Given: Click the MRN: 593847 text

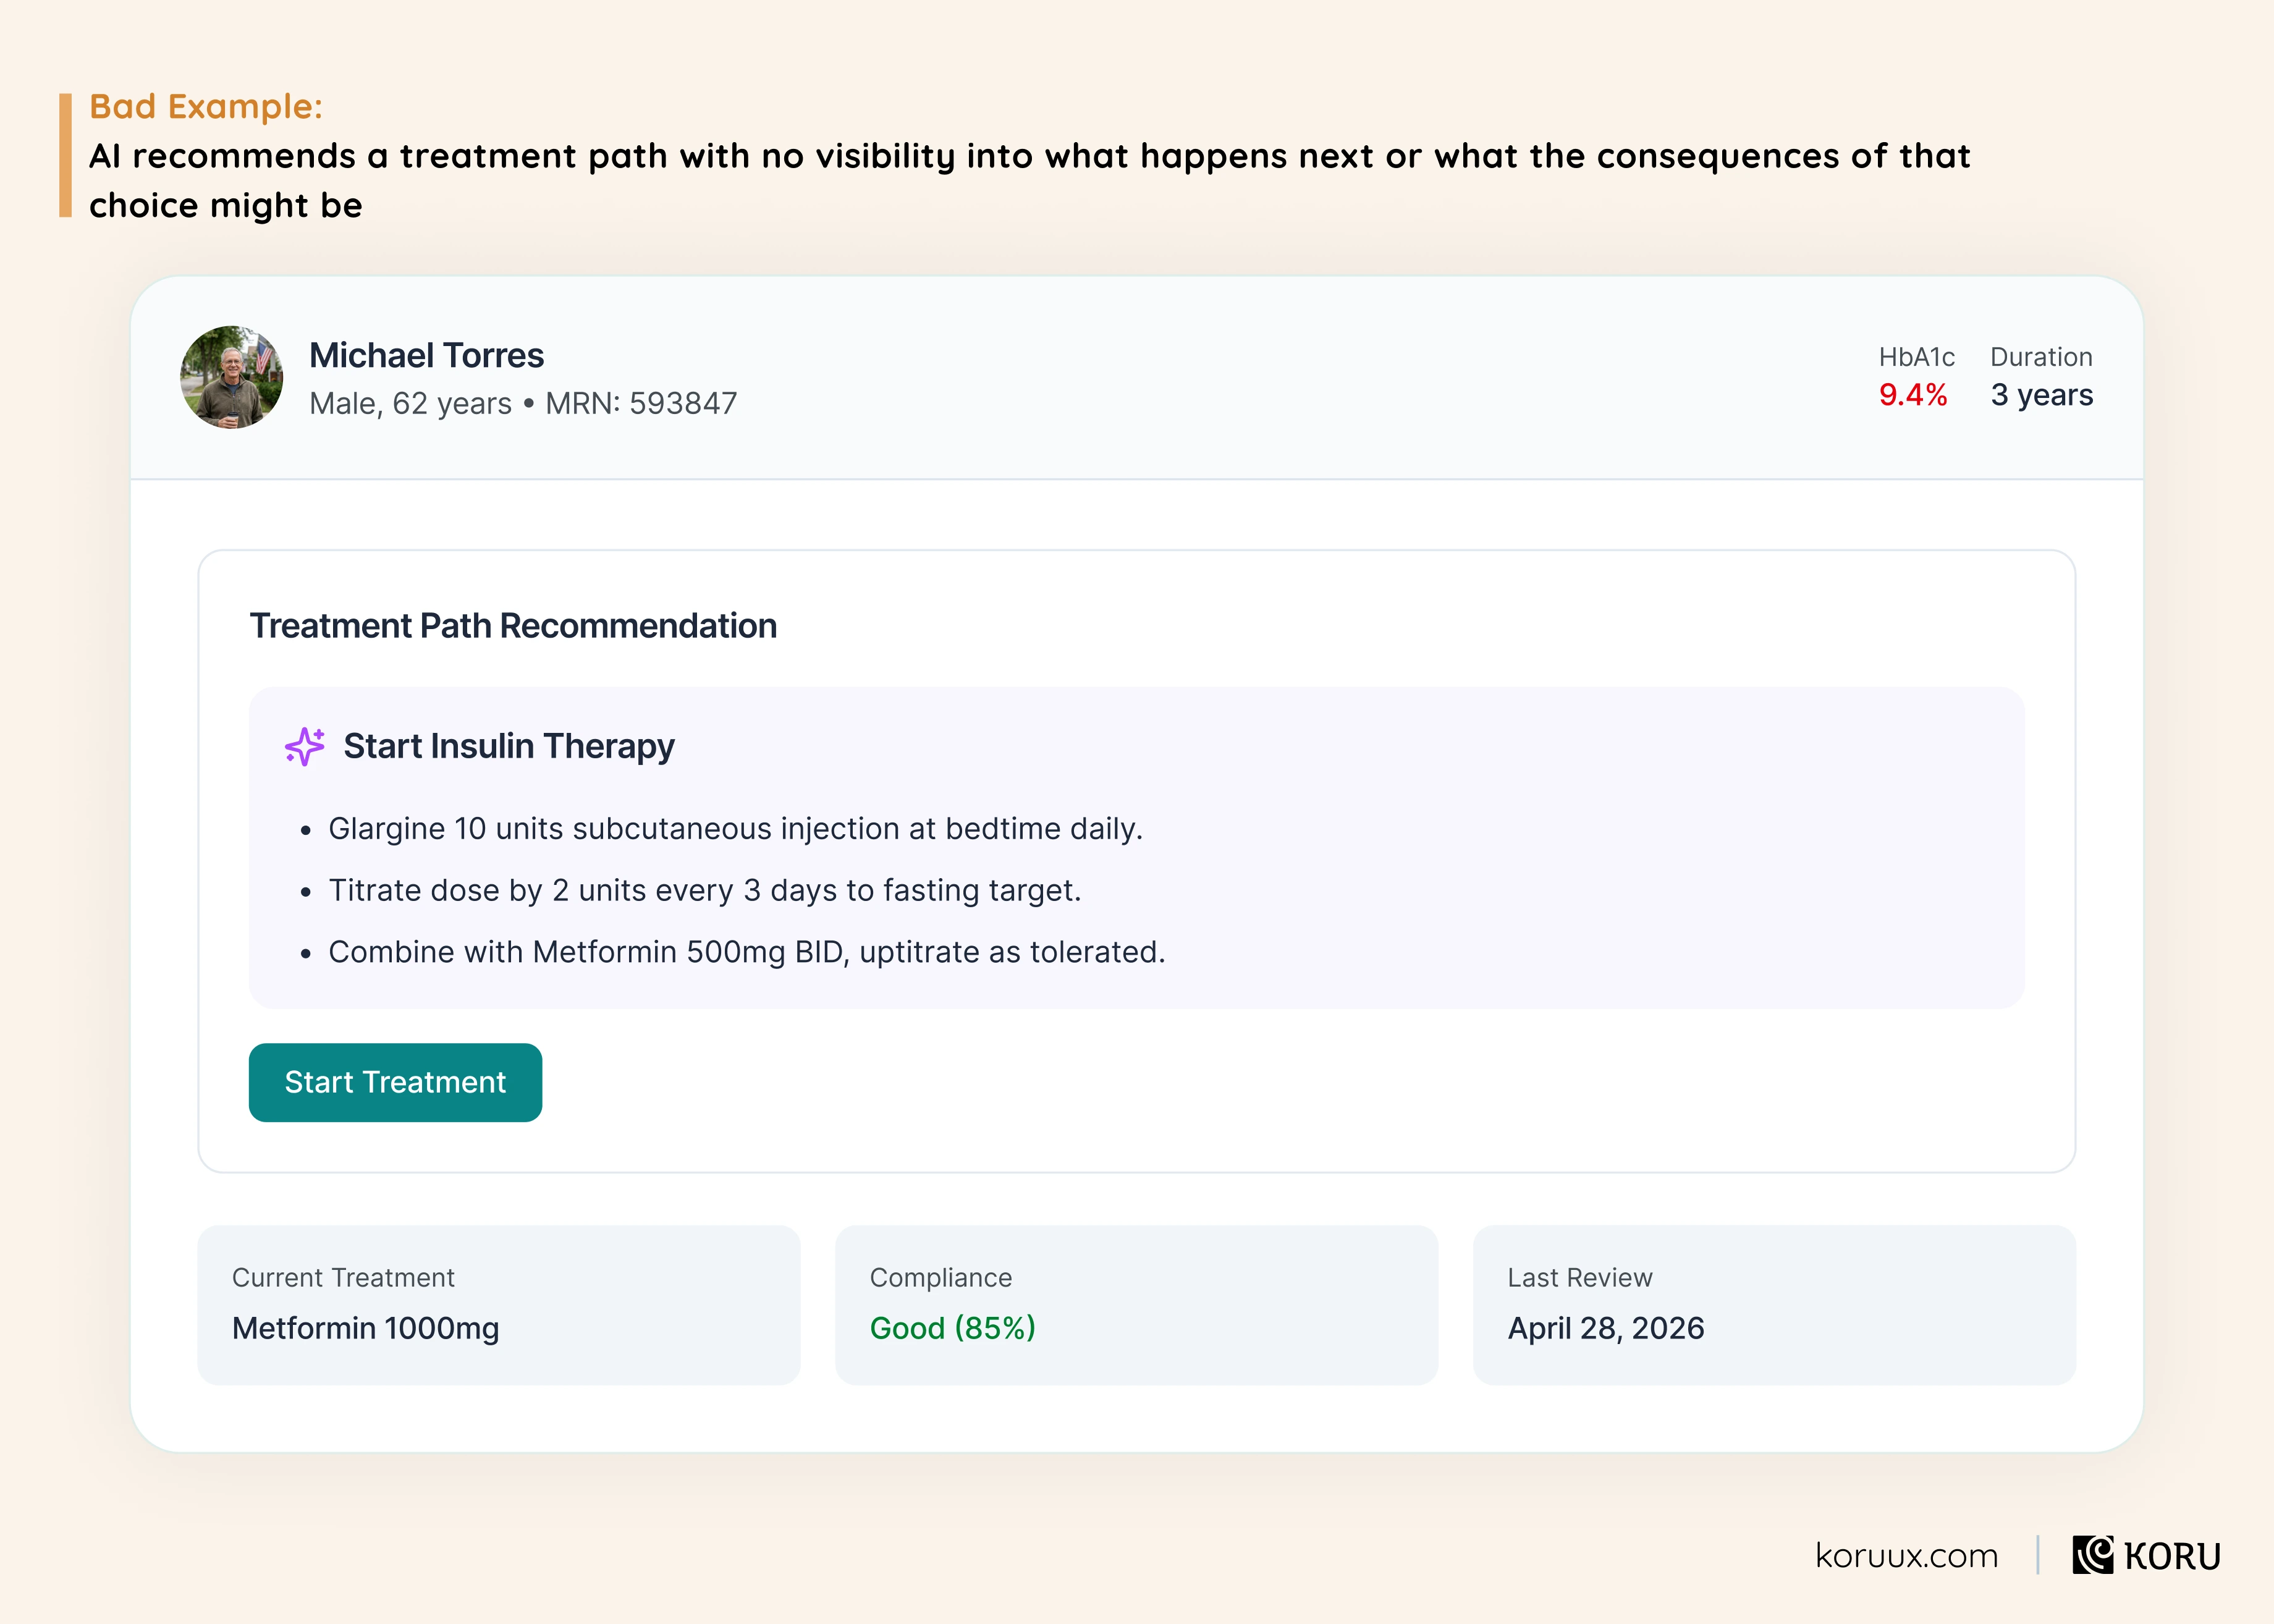Looking at the screenshot, I should pos(641,403).
